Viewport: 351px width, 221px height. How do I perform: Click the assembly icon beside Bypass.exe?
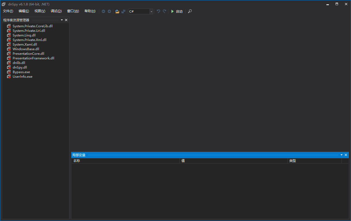click(9, 72)
